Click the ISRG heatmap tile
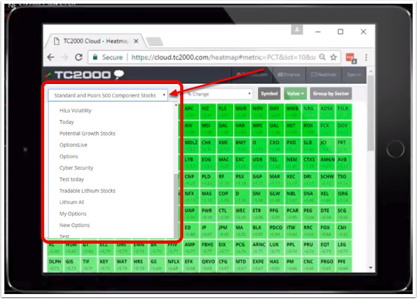Image resolution: width=417 pixels, height=299 pixels. [343, 196]
